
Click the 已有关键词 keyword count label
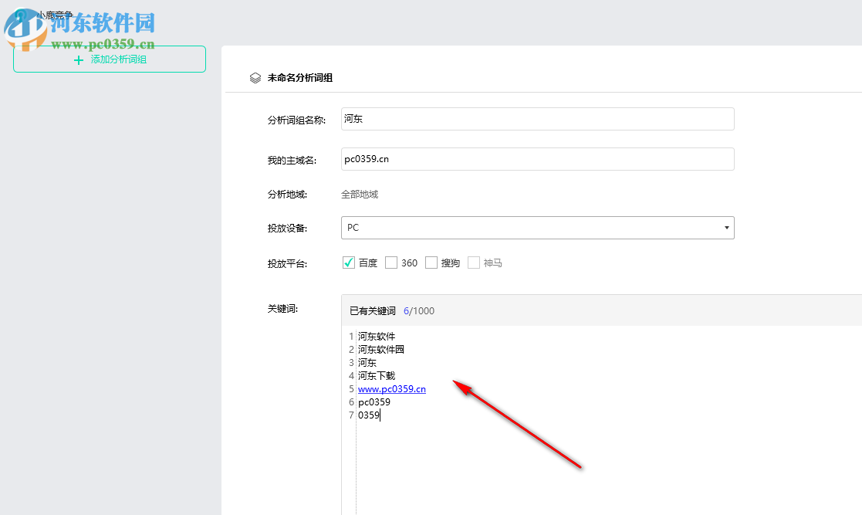click(374, 310)
